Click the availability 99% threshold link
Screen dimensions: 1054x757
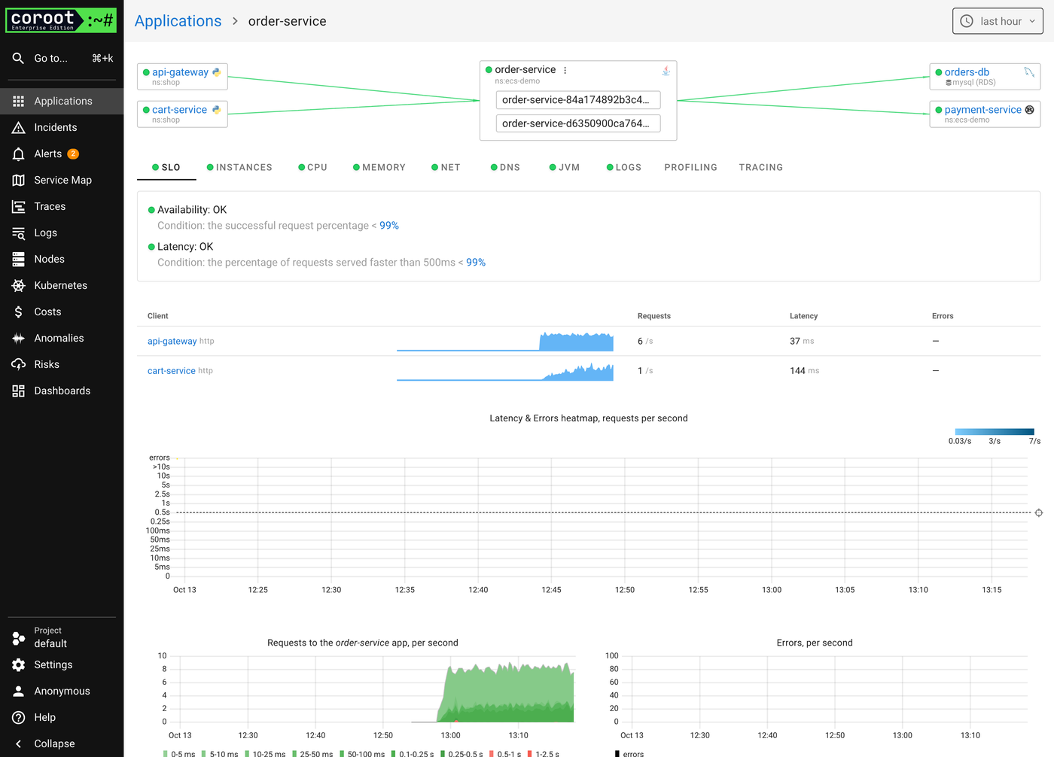[389, 226]
